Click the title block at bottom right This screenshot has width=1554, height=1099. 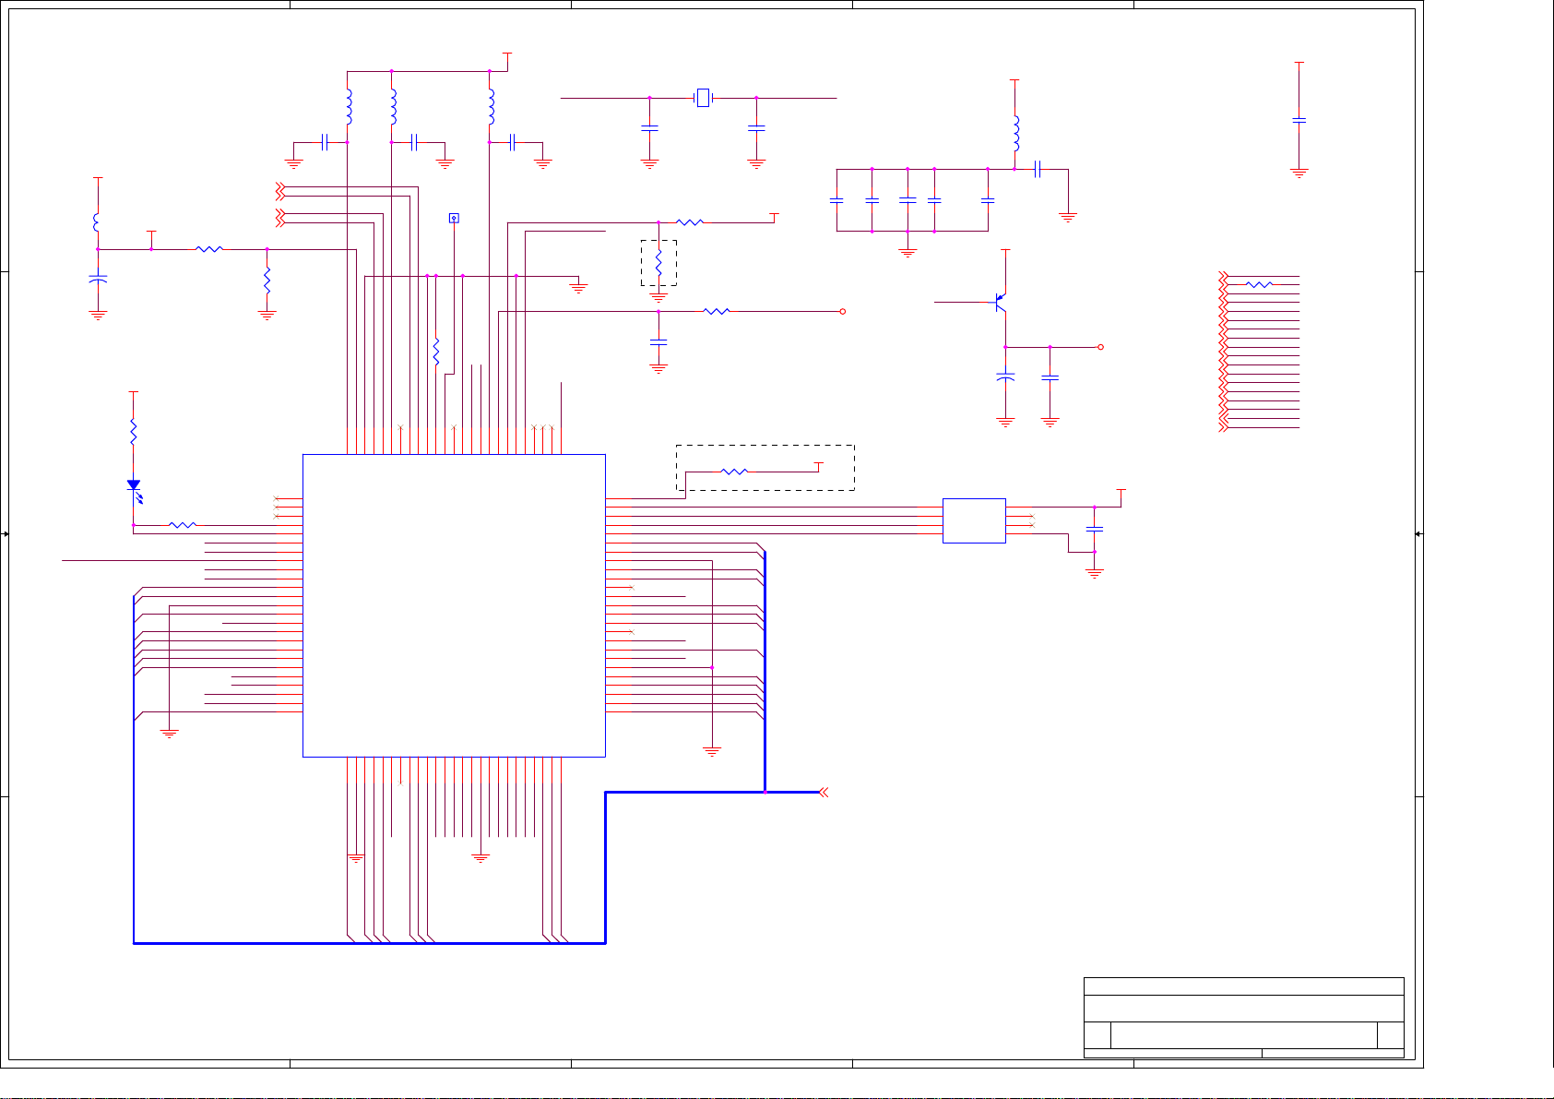1243,1017
